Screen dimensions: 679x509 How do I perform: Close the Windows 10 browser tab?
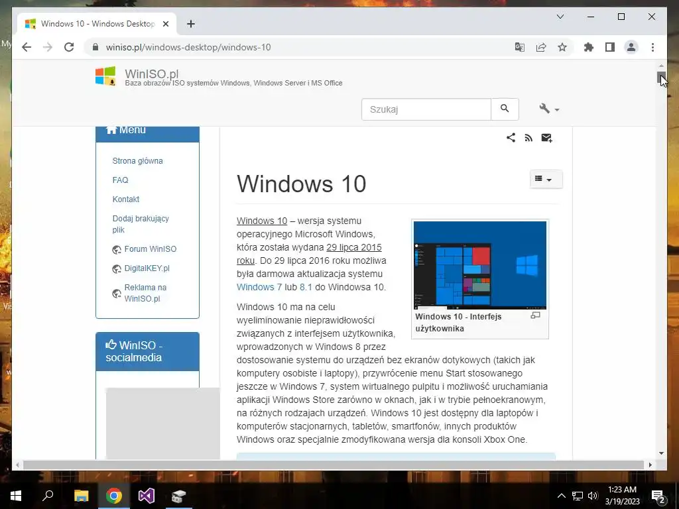pos(165,24)
